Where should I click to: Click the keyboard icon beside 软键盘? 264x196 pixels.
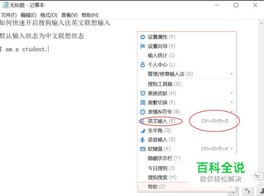pos(143,149)
